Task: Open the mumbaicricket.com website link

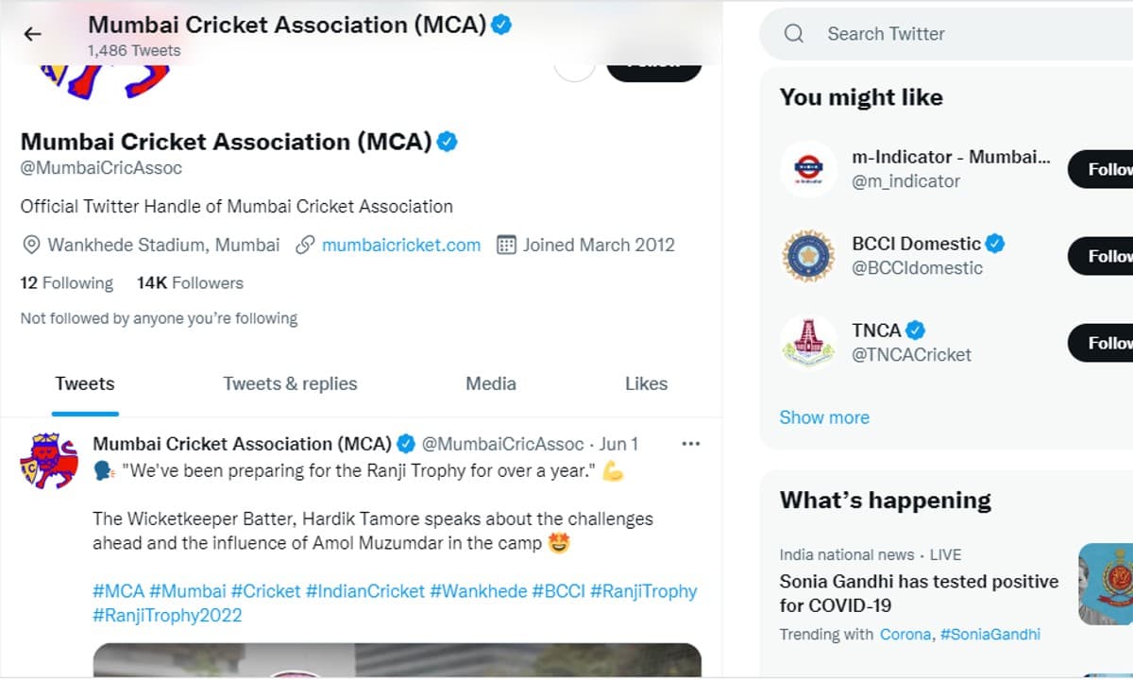Action: (400, 246)
